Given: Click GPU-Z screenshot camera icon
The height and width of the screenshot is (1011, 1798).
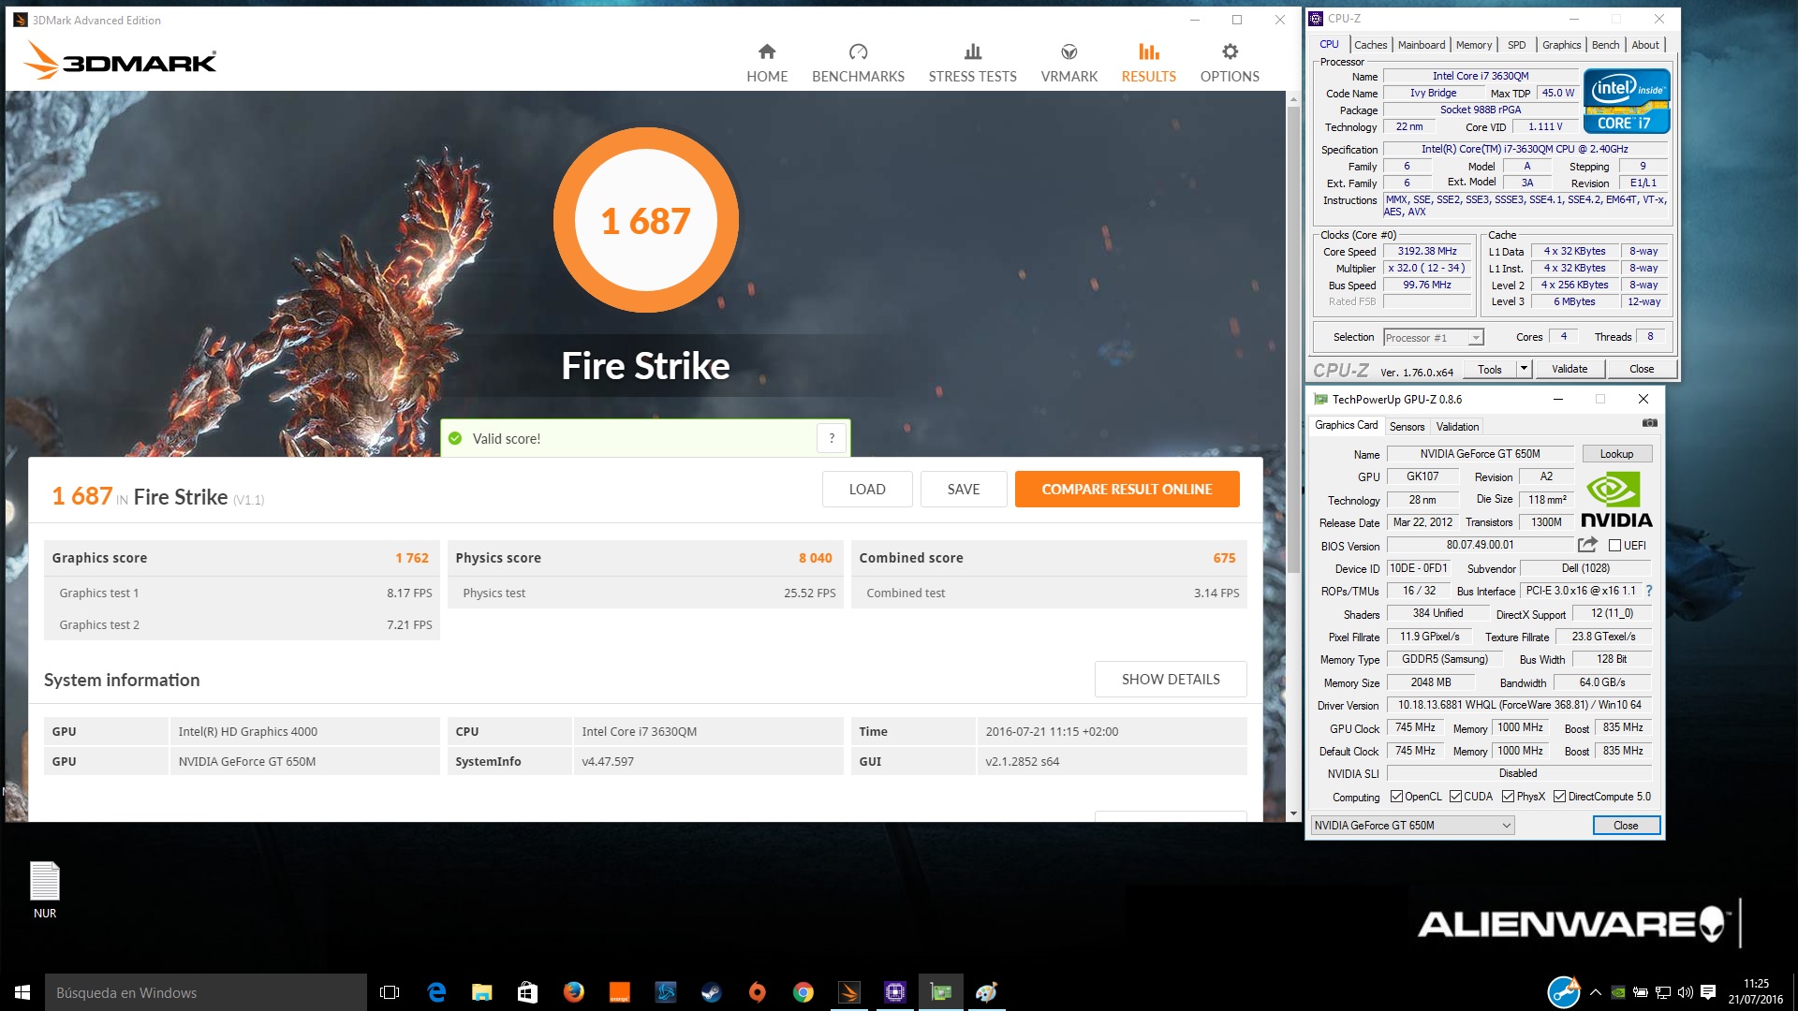Looking at the screenshot, I should (1649, 424).
